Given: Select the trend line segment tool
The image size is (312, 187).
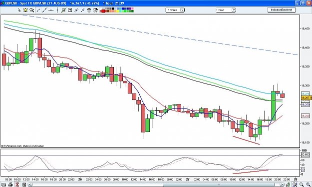Looking at the screenshot, I should coord(38,10).
